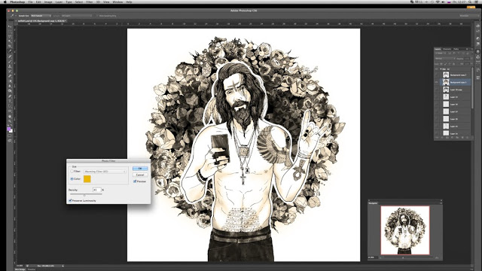Collapse the layer group triangle

click(441, 69)
